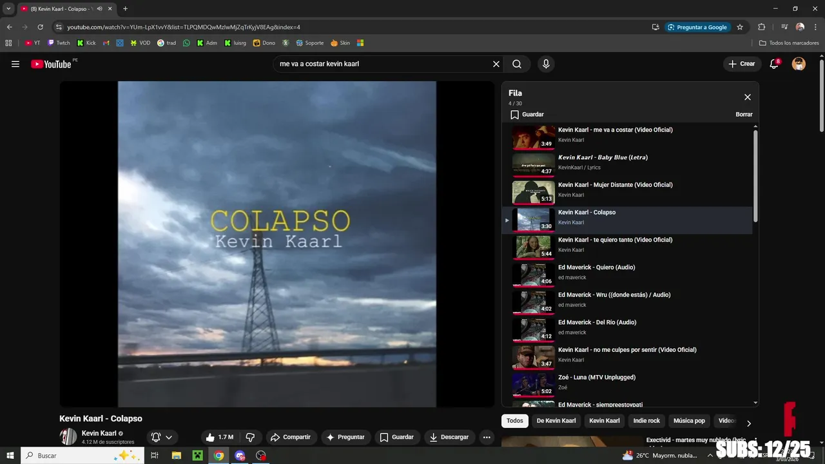Click Preguntar a Google button
This screenshot has width=825, height=464.
click(x=697, y=27)
